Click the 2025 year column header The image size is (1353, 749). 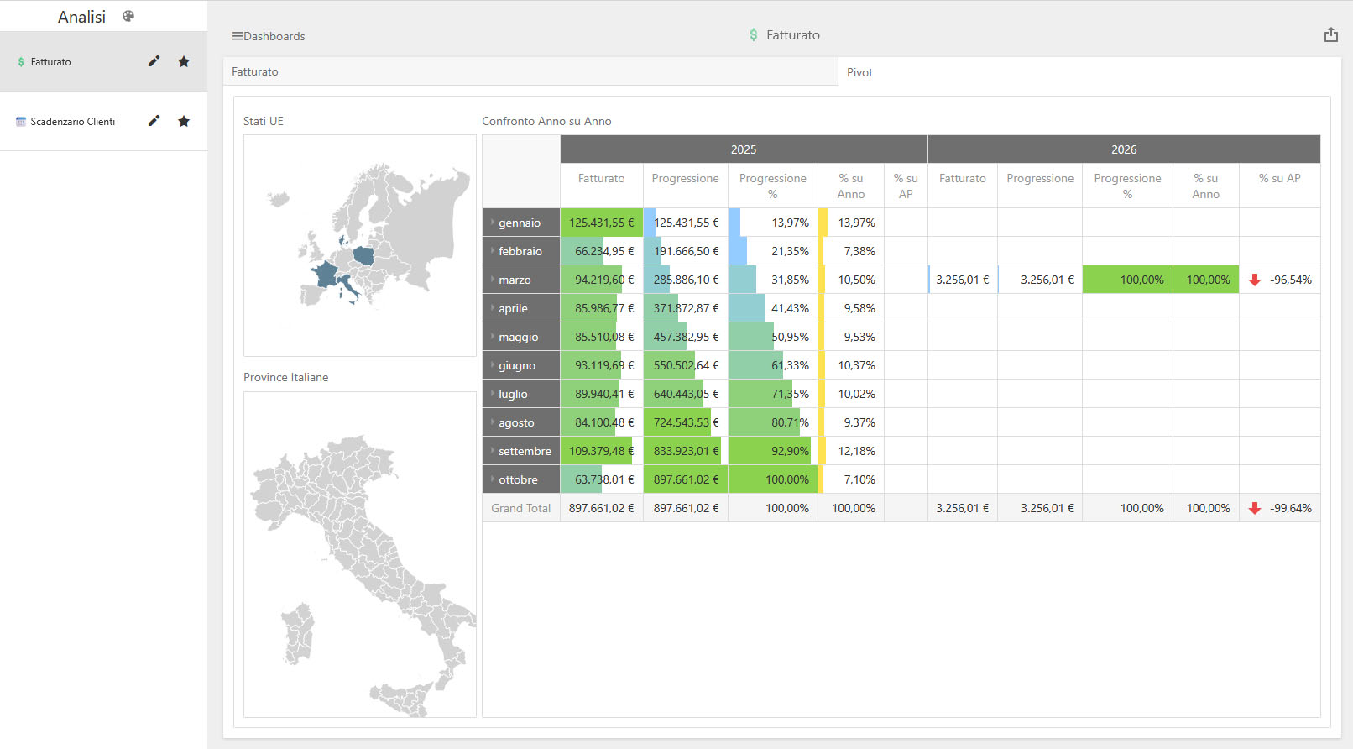click(x=744, y=149)
